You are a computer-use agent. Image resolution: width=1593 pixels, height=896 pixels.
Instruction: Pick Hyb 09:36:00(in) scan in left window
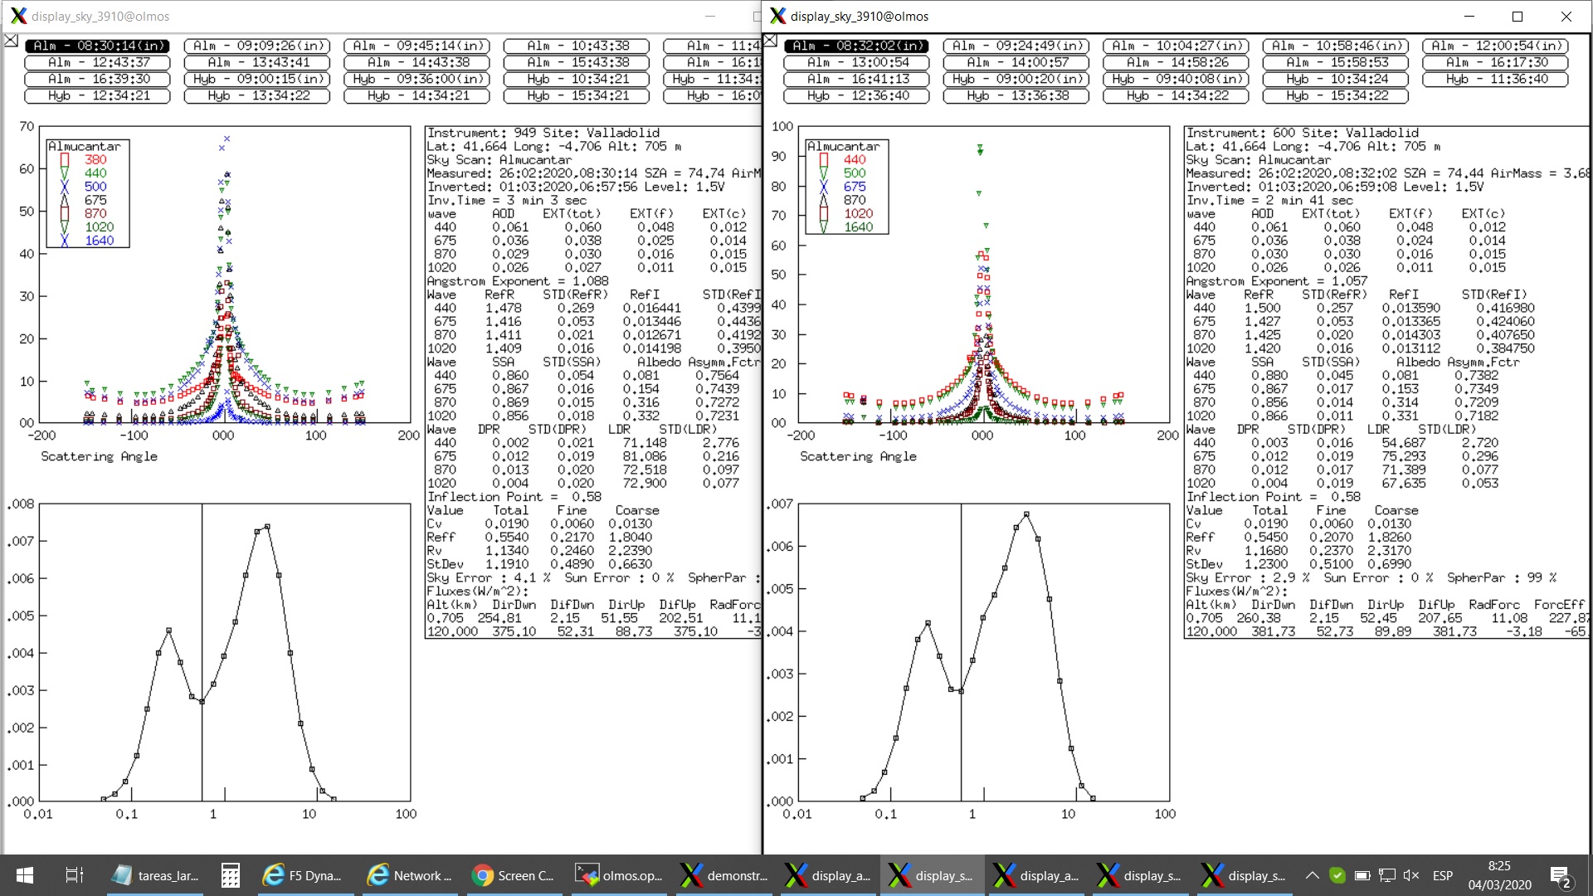(x=417, y=79)
